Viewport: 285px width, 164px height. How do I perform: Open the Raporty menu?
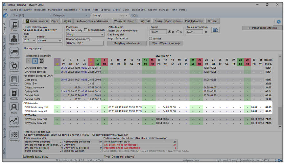tap(152, 10)
